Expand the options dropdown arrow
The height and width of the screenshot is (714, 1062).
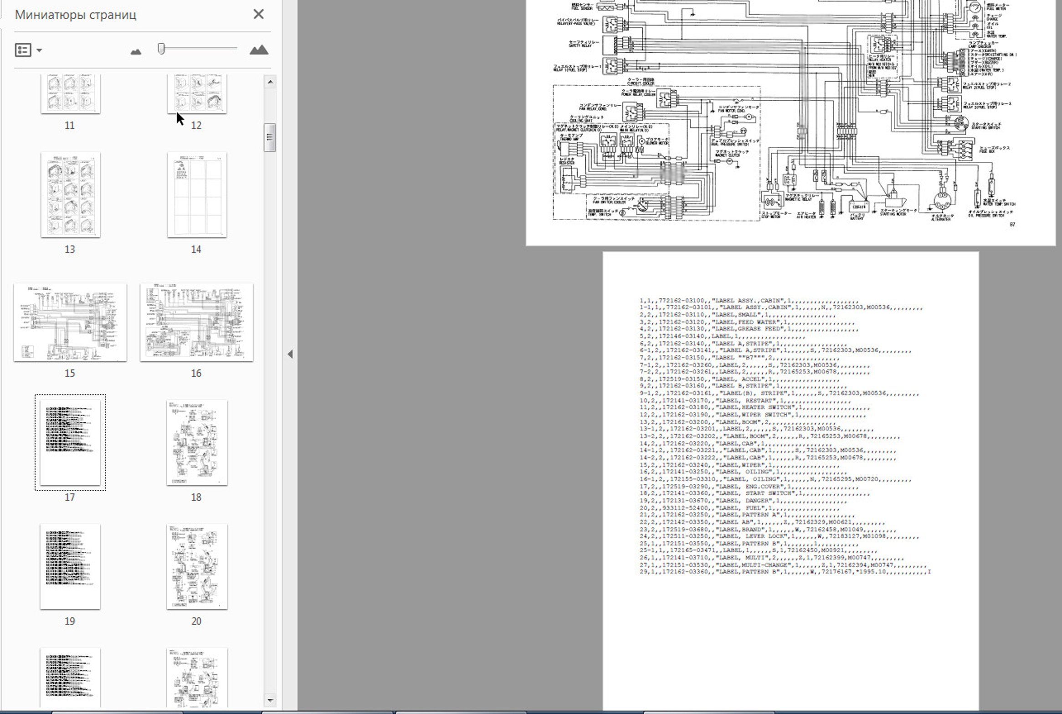[39, 50]
